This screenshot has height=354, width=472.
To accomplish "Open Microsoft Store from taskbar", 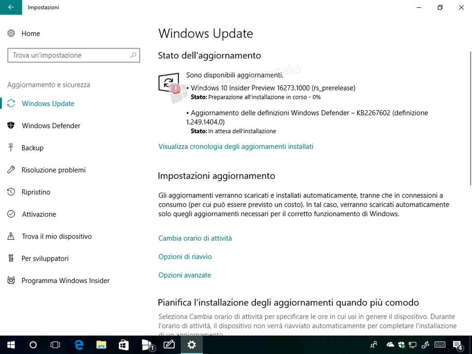I will point(123,345).
